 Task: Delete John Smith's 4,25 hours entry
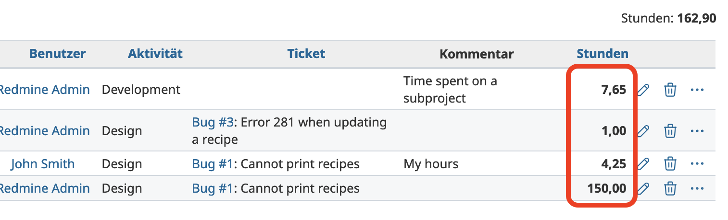[x=670, y=164]
